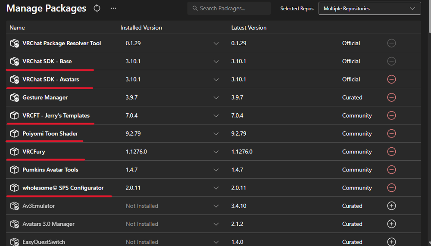Screen dimensions: 431x246
Task: Remove Pumkins Avatar Tools package
Action: [391, 170]
